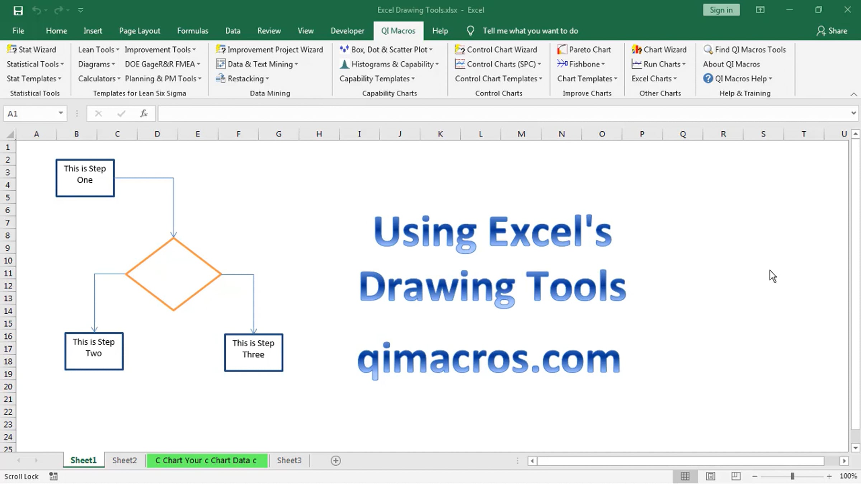Click the zoom slider handle
861x484 pixels.
click(x=792, y=476)
